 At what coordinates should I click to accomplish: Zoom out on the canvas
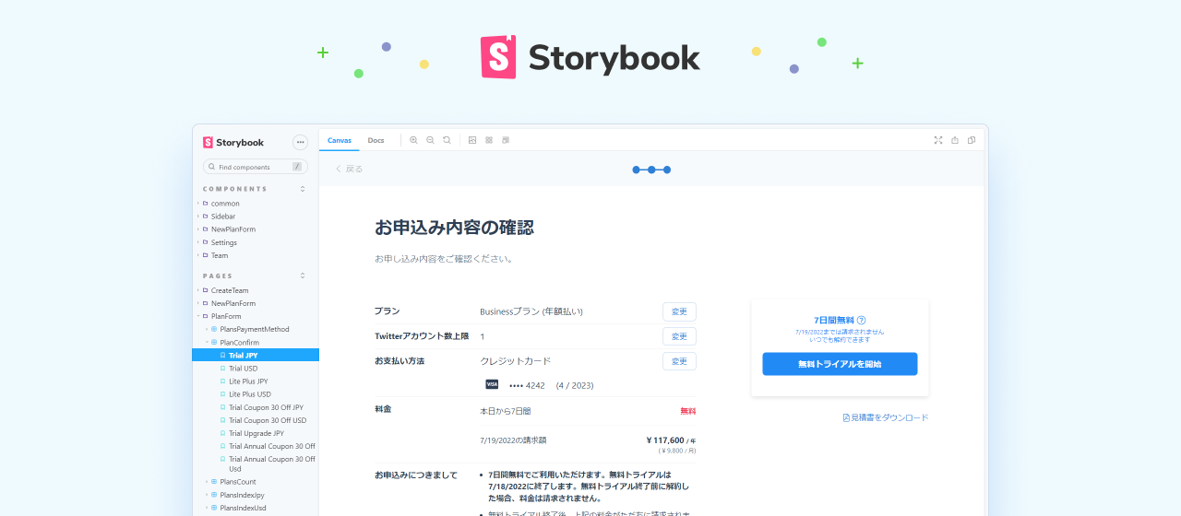coord(430,140)
